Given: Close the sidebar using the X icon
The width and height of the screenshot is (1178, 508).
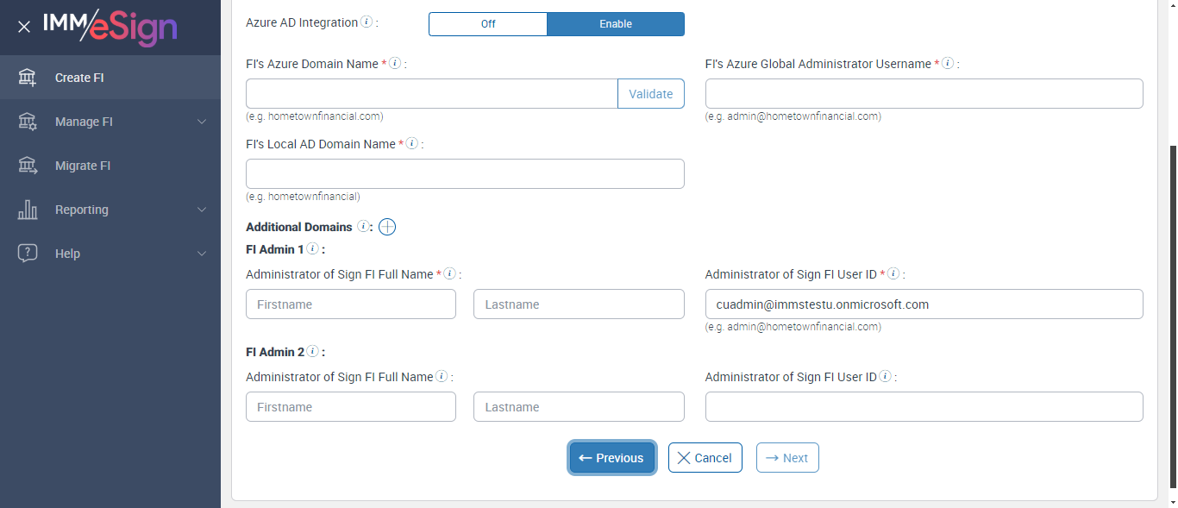Looking at the screenshot, I should (x=24, y=27).
